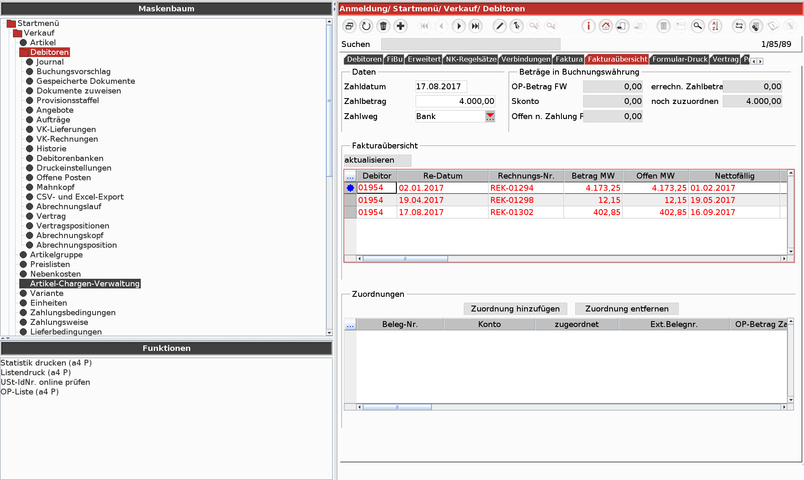This screenshot has height=480, width=804.
Task: Jump to the last record
Action: click(x=476, y=26)
